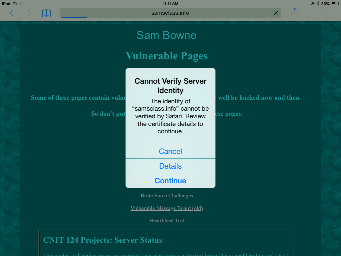Tap the samsclass.info address field
The height and width of the screenshot is (256, 341).
click(170, 13)
